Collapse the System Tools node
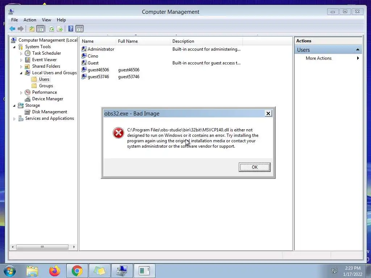This screenshot has height=278, width=371. pyautogui.click(x=14, y=47)
